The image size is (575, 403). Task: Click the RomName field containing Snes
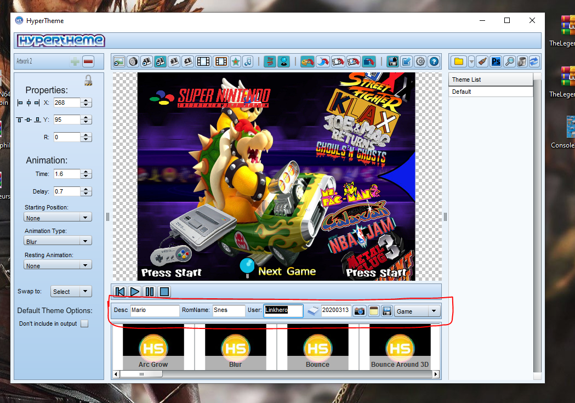click(229, 310)
